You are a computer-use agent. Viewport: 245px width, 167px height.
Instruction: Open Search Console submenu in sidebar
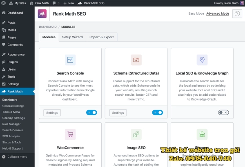pos(13,130)
